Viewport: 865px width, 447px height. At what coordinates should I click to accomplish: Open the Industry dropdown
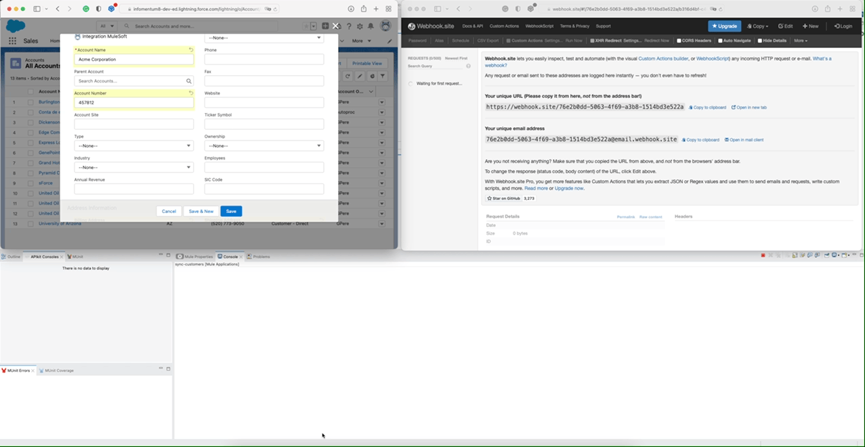[133, 168]
